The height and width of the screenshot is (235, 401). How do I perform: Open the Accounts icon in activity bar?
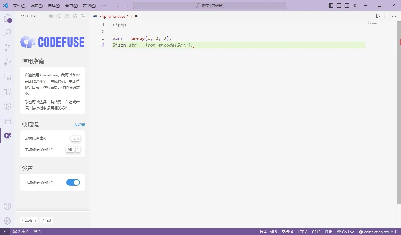(x=7, y=206)
